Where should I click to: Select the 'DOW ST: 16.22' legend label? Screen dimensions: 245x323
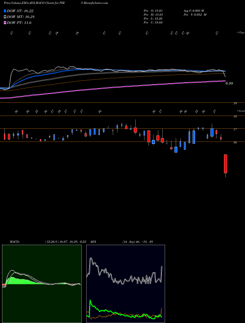(x=20, y=11)
